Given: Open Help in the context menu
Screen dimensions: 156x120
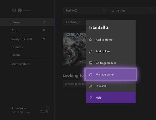Looking at the screenshot, I should pos(111,98).
